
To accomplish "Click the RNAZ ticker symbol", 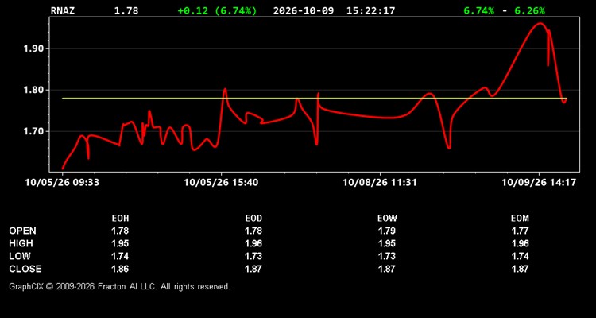I will click(63, 10).
